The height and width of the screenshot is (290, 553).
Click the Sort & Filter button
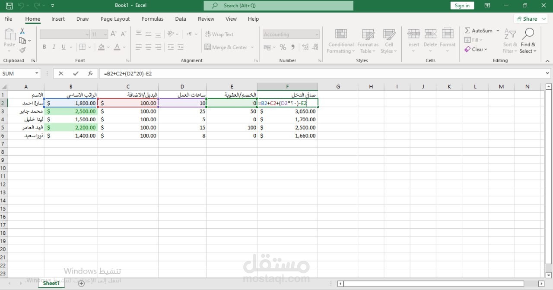[510, 41]
